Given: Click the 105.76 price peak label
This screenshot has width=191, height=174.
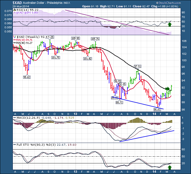Looking at the screenshot, I should click(95, 39).
